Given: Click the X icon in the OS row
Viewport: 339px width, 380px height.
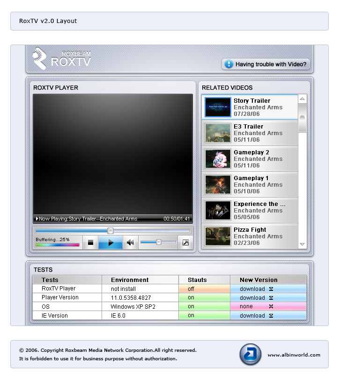Looking at the screenshot, I should tap(271, 306).
